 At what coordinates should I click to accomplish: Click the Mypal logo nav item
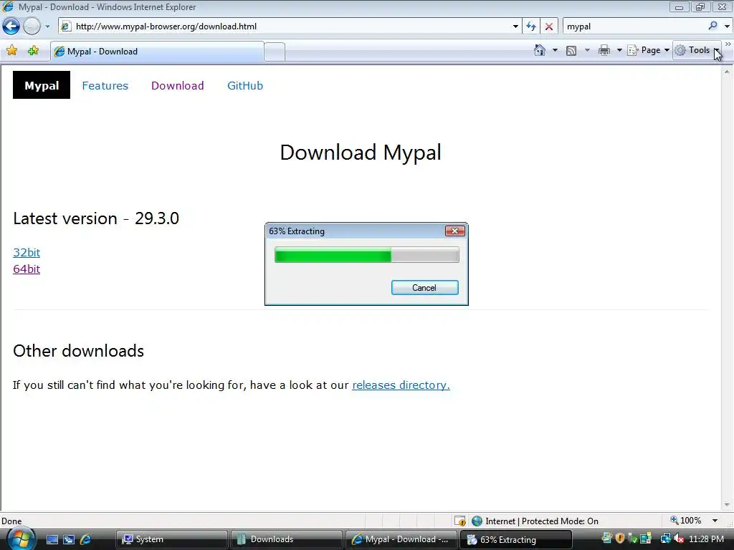point(42,85)
